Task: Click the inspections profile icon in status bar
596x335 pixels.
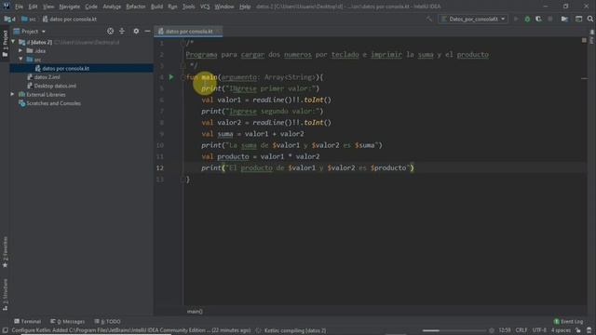Action: 589,330
